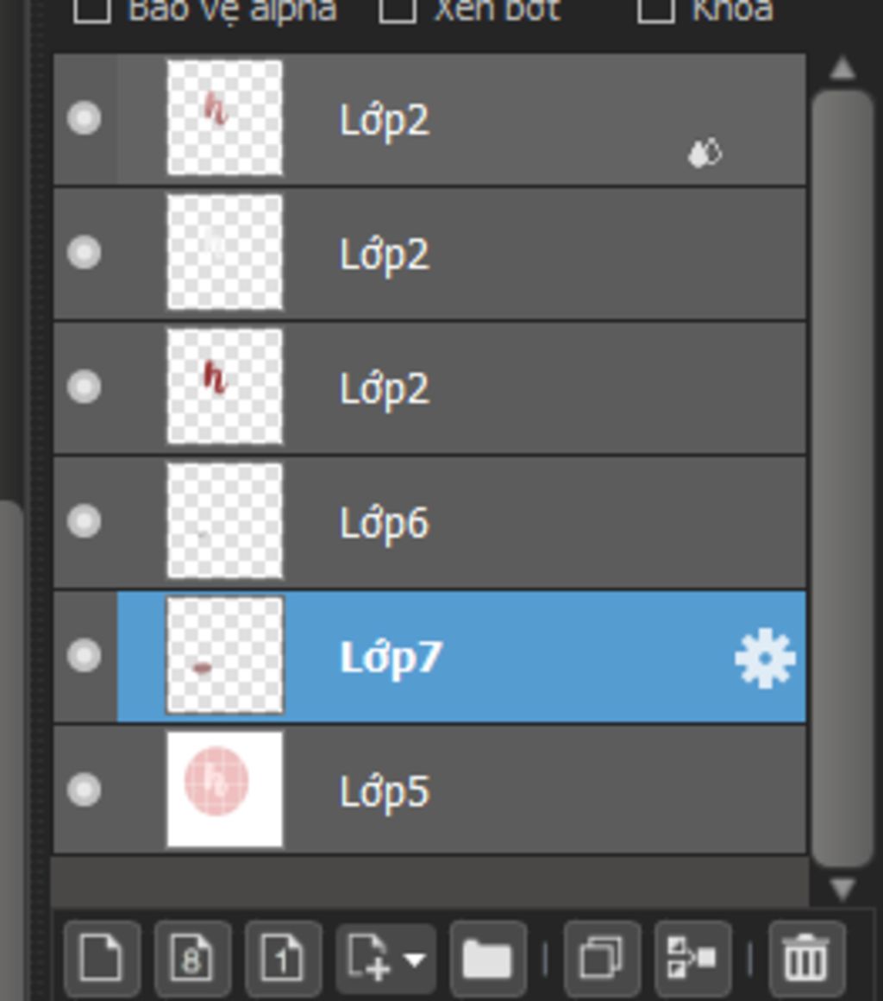Hide the Lớp5 layer visibility dot
Screen dimensions: 883x1001
point(85,790)
